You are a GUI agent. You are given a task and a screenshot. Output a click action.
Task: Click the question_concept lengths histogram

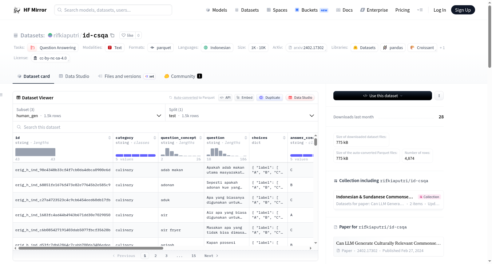click(x=181, y=152)
